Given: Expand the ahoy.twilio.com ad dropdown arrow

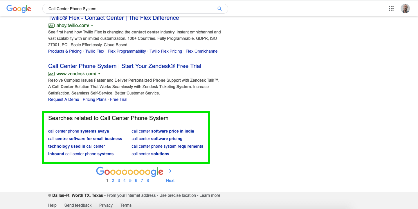Looking at the screenshot, I should pos(92,26).
